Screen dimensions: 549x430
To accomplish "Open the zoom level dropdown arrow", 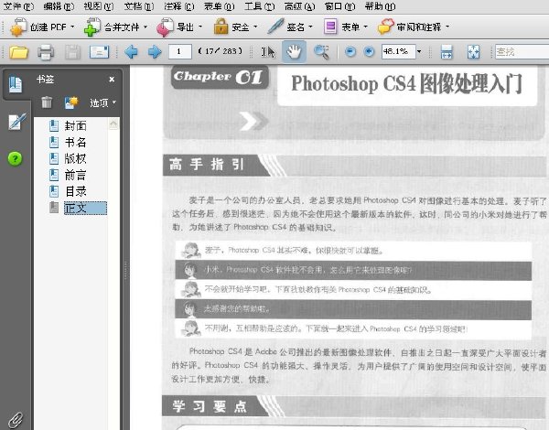I will pos(419,52).
